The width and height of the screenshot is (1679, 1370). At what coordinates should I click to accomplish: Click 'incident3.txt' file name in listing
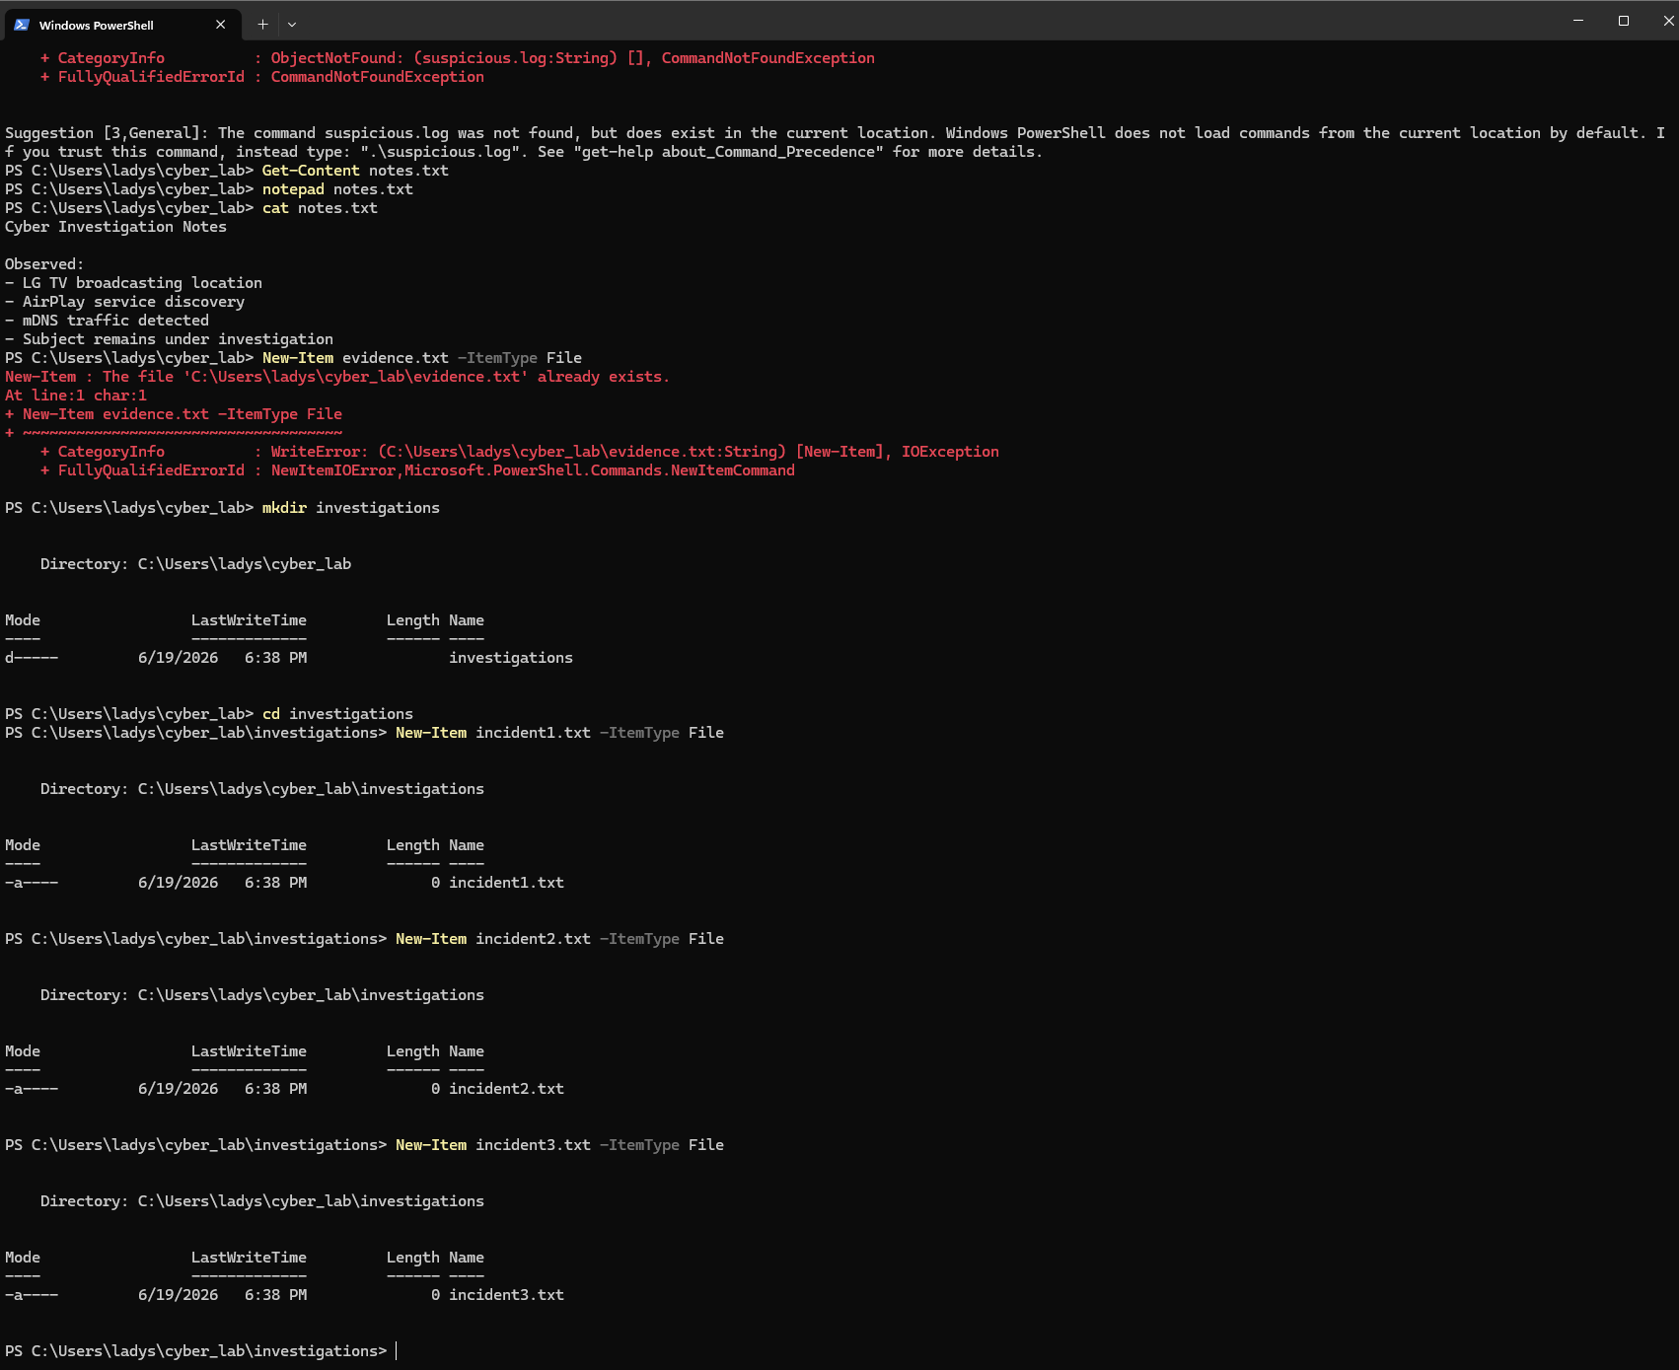coord(506,1295)
